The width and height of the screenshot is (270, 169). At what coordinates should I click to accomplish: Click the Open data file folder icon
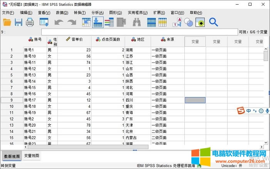point(7,22)
